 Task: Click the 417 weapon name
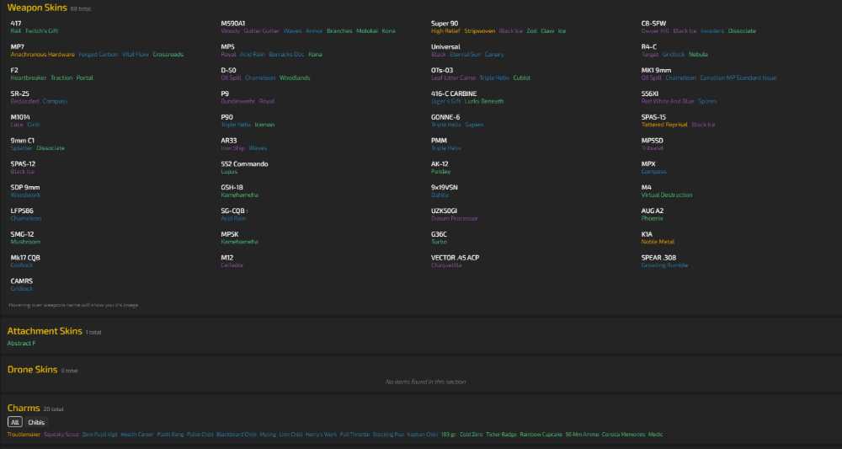(16, 24)
